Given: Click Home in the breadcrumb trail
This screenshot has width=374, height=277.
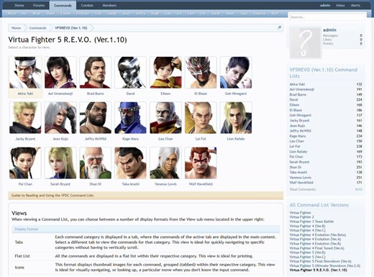Looking at the screenshot, I should point(16,28).
